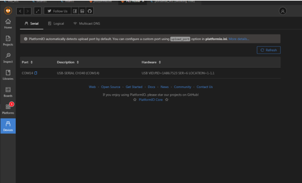The height and width of the screenshot is (183, 302).
Task: Open the Contact Us footer link
Action: [x=205, y=87]
